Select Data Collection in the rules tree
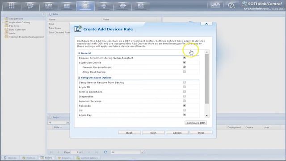The height and width of the screenshot is (161, 286). pos(17,30)
